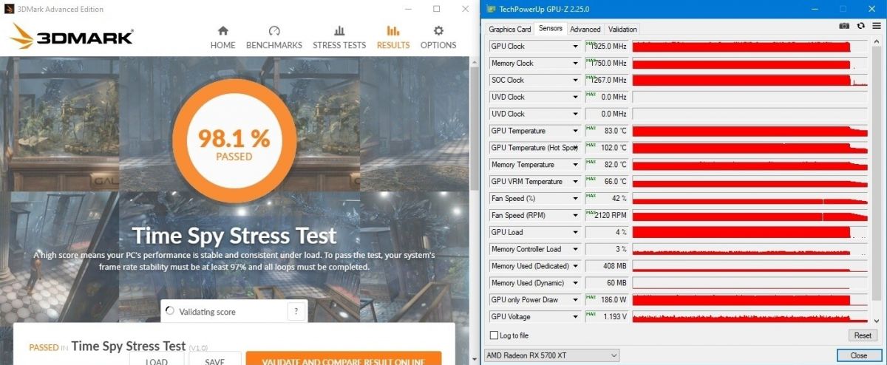Click the Time Spy Stress Test heading
Viewport: 887px width, 365px height.
point(234,236)
